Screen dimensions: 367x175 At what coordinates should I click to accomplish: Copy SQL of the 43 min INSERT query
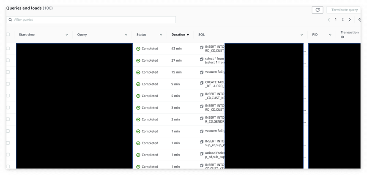coord(202,47)
